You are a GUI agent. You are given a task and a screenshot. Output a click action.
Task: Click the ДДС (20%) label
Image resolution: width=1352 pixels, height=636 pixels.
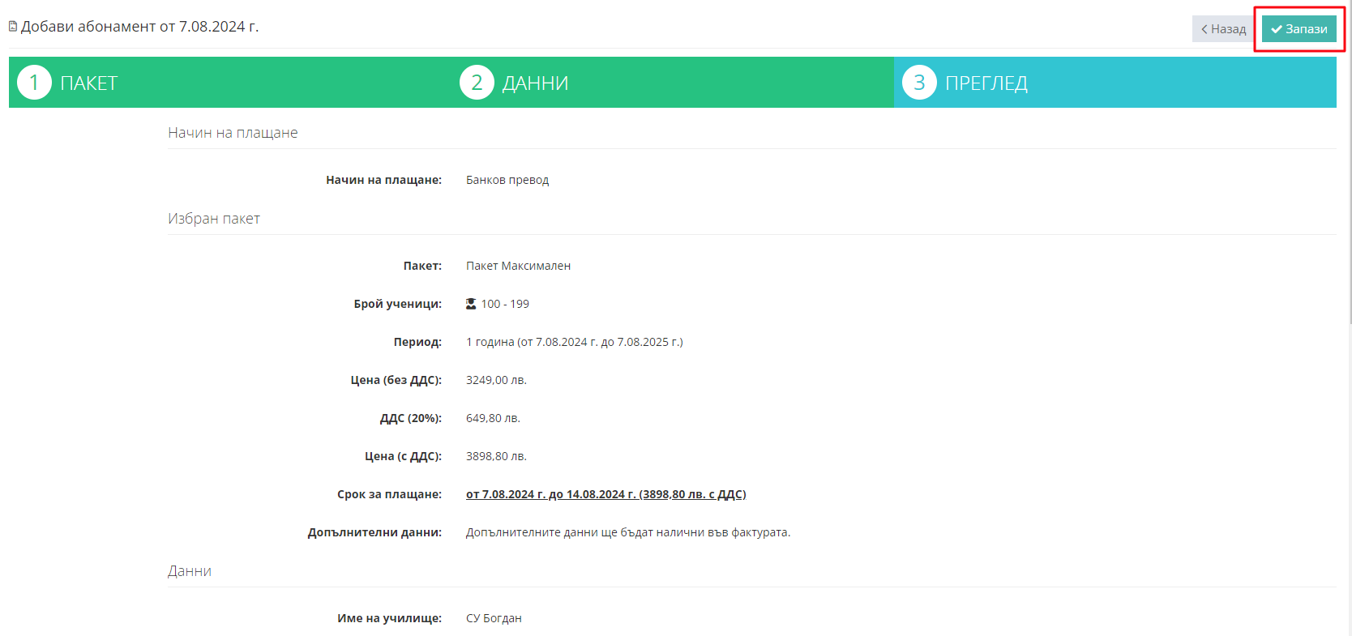pyautogui.click(x=410, y=418)
